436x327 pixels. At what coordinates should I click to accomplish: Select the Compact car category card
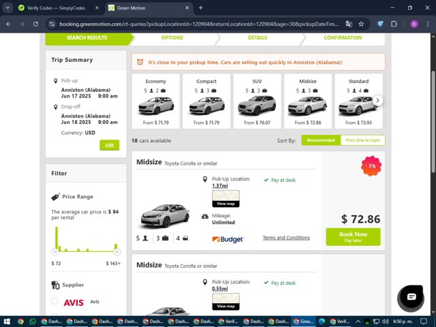coord(206,102)
